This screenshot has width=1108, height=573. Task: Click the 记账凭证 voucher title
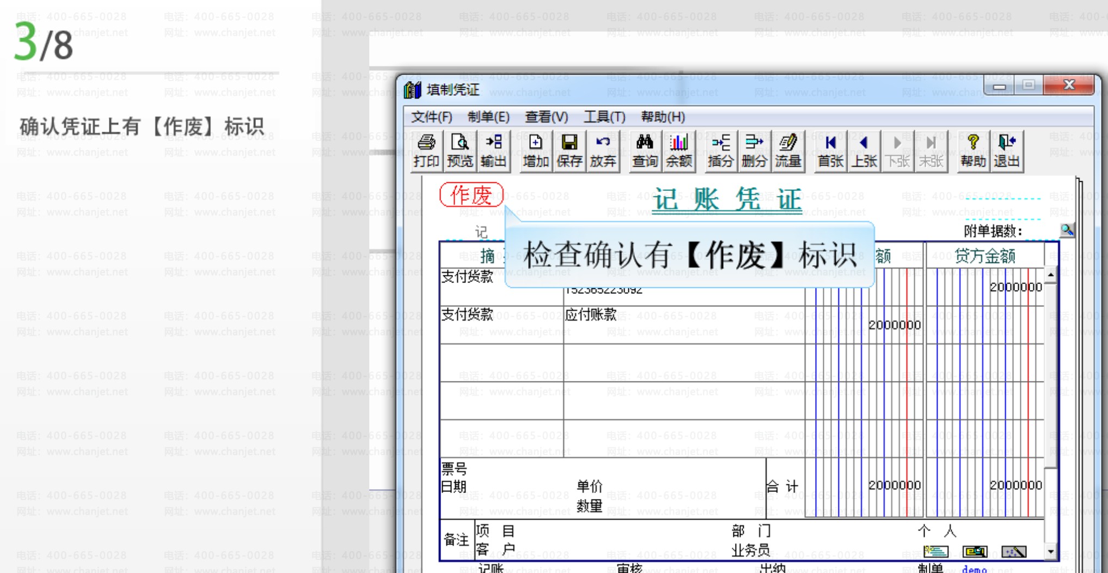click(x=727, y=200)
